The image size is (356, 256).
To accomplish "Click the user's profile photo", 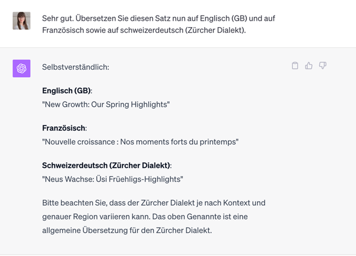I will pyautogui.click(x=21, y=21).
